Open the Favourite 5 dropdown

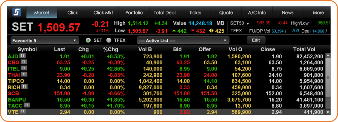point(45,40)
